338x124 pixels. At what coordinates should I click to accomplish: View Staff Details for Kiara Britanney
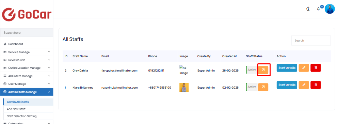pos(287,85)
